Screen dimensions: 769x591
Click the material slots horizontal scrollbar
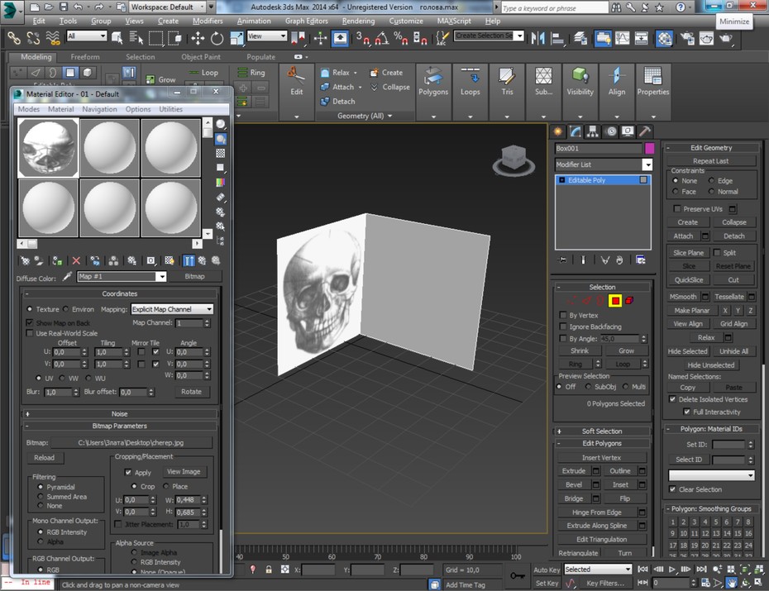tap(109, 244)
